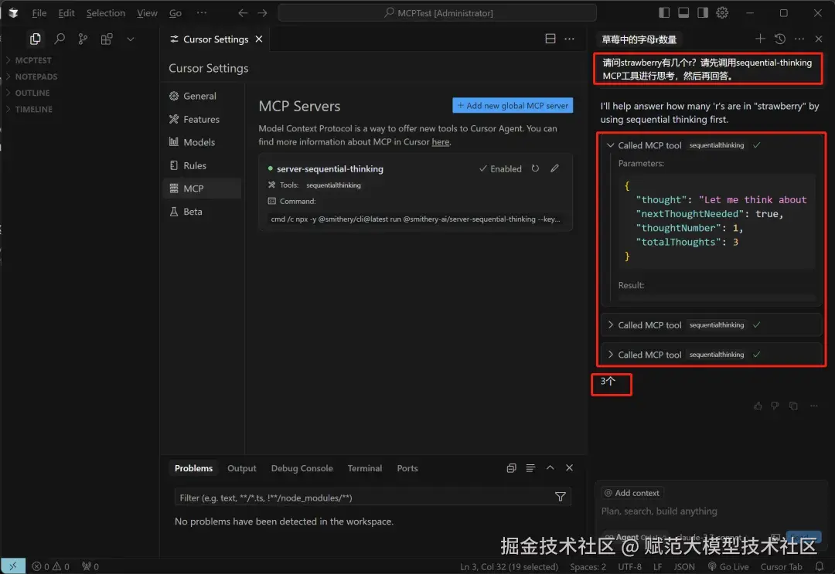Select MCP settings category

pos(203,189)
